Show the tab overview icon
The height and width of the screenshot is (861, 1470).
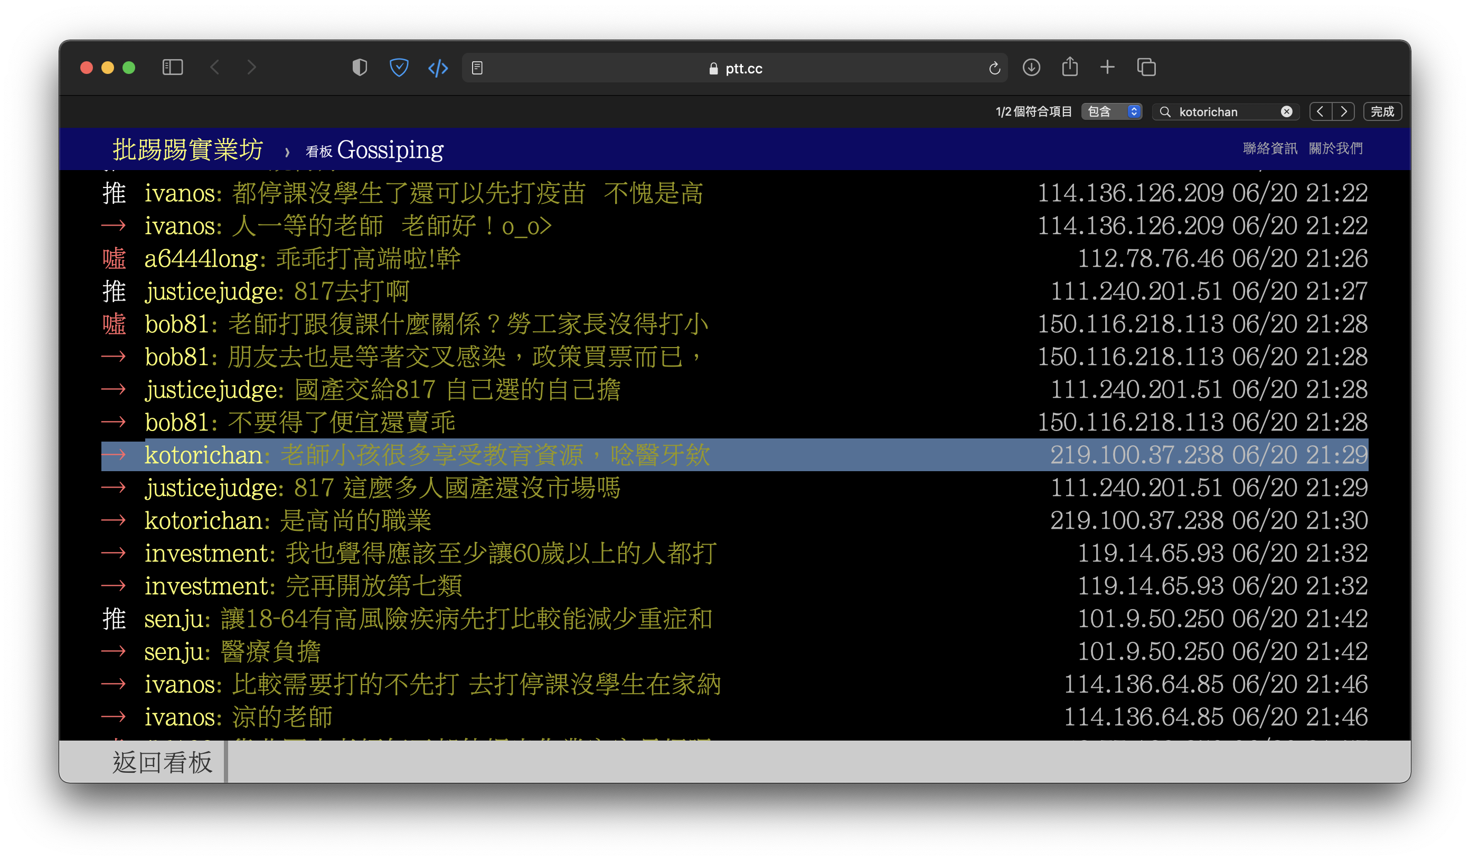click(x=1146, y=68)
